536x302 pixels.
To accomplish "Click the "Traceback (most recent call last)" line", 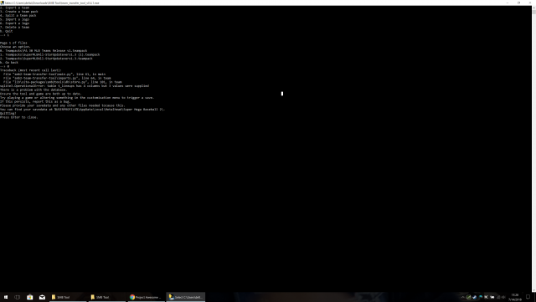I will pyautogui.click(x=31, y=70).
